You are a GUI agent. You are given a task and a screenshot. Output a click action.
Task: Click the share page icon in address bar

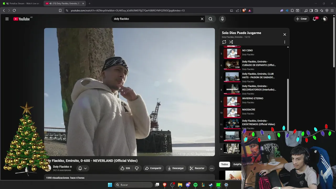pyautogui.click(x=237, y=10)
